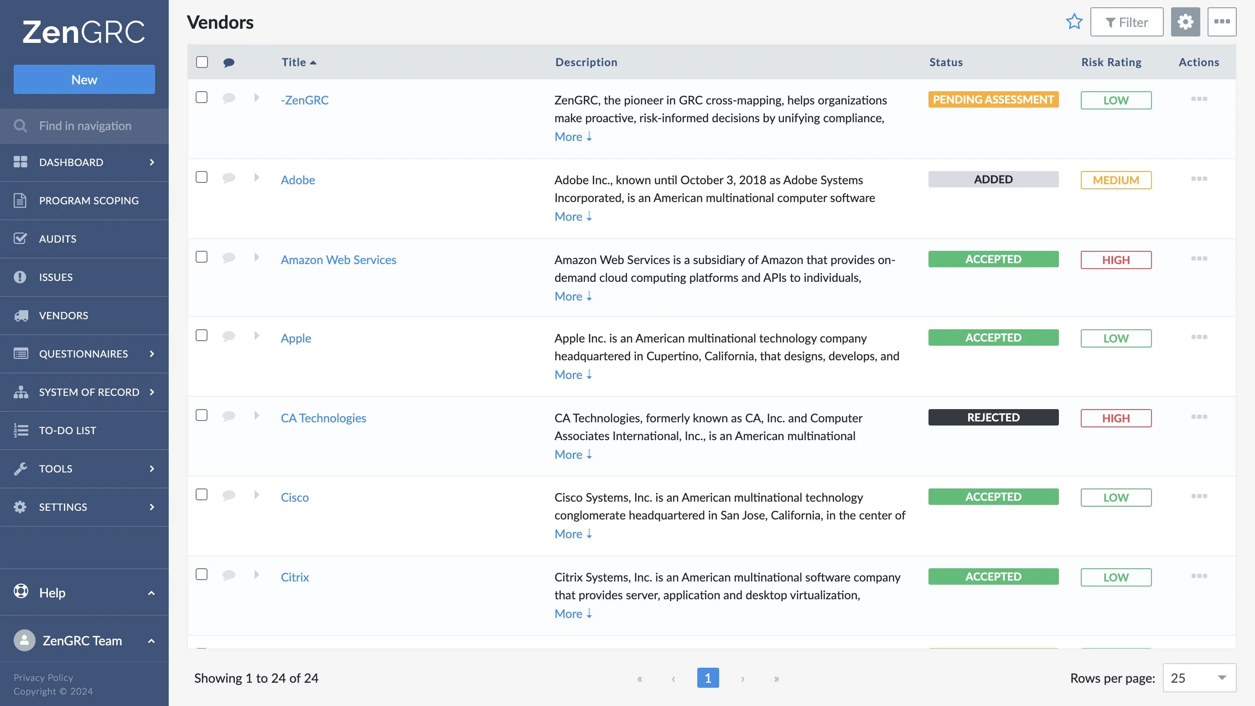The image size is (1255, 706).
Task: Go to last page of results
Action: click(777, 678)
